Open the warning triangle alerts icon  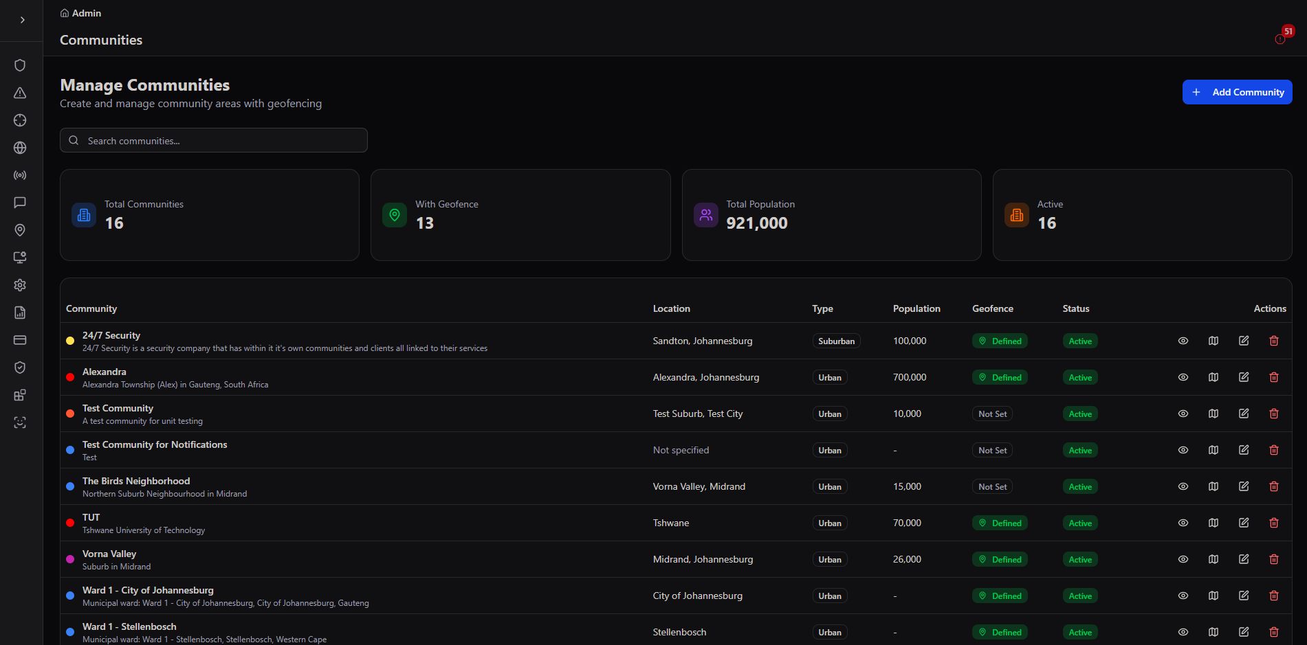tap(20, 93)
